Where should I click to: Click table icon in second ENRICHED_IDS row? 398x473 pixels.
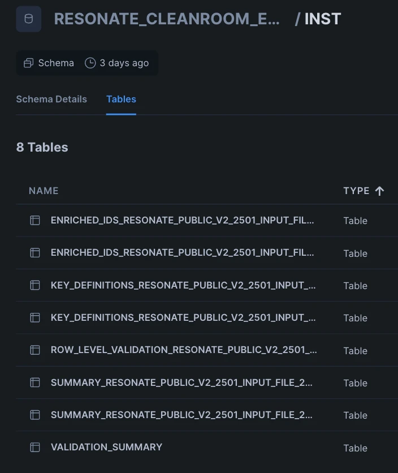point(35,252)
